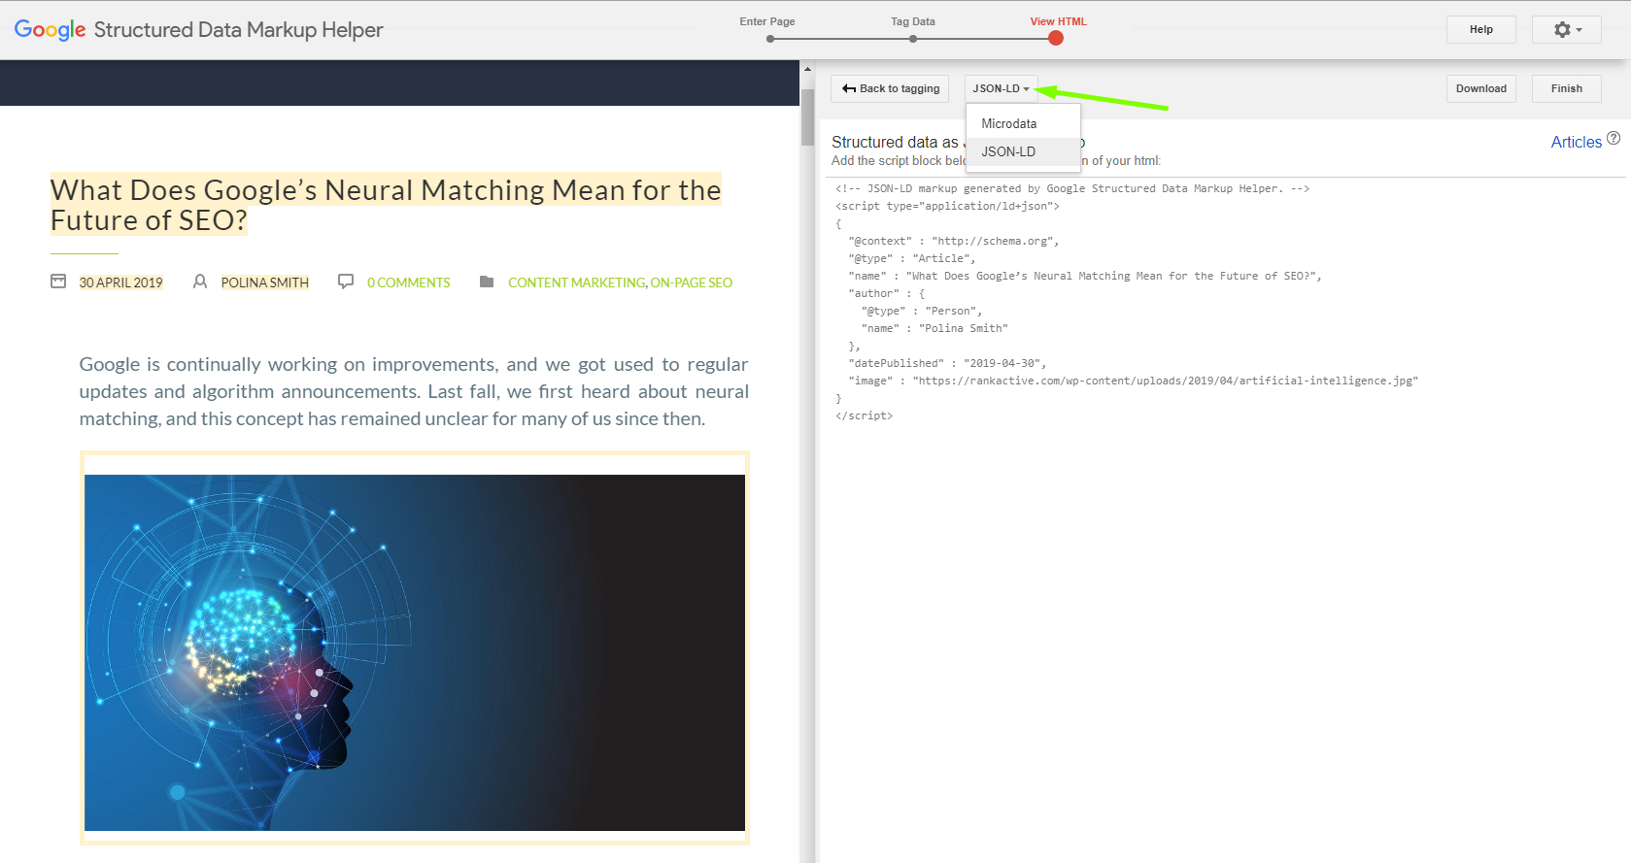Image resolution: width=1631 pixels, height=863 pixels.
Task: Open the Articles documentation link
Action: pos(1576,142)
